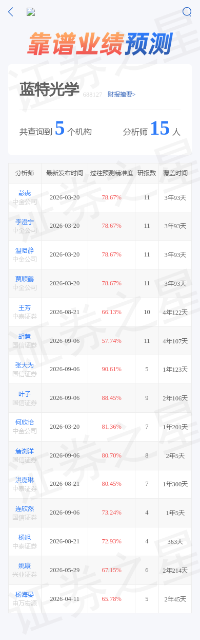Click 过往预测精准度 column header
Image resolution: width=200 pixels, height=640 pixels.
112,173
